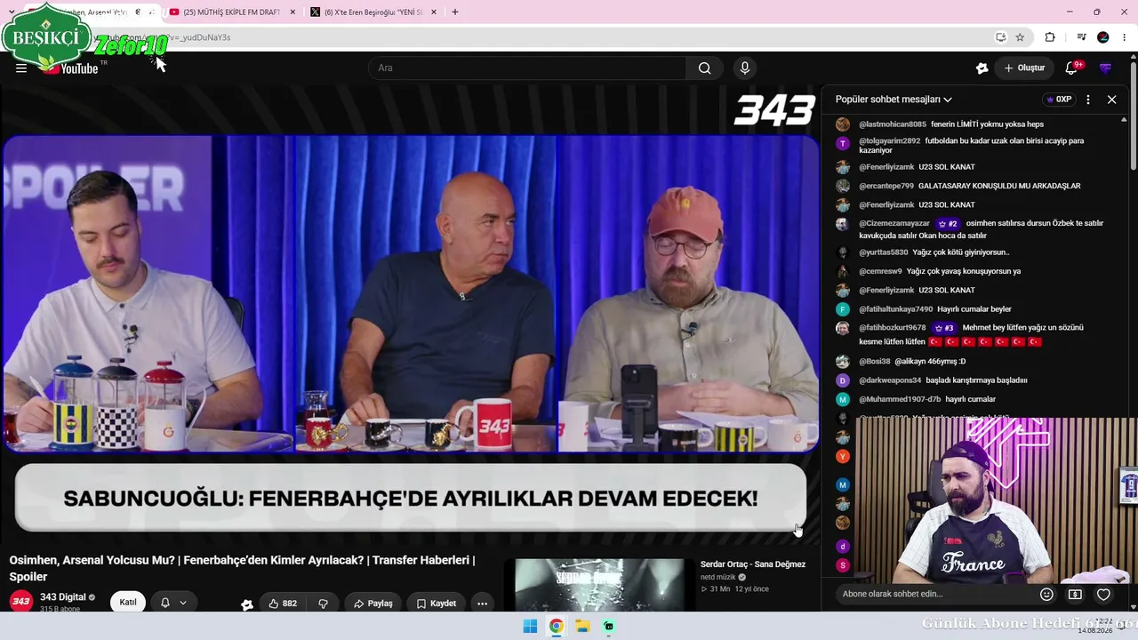The height and width of the screenshot is (640, 1138).
Task: Share the video using Paylaş
Action: click(373, 604)
